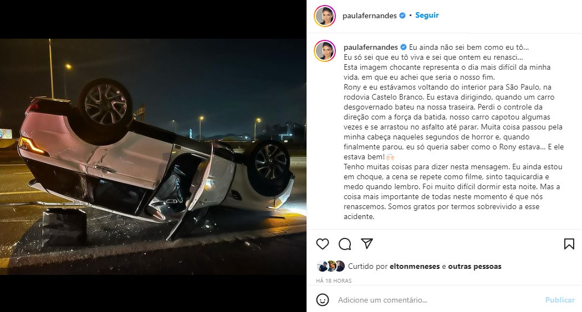Click the verified badge beside the header username
582x312 pixels.
402,15
